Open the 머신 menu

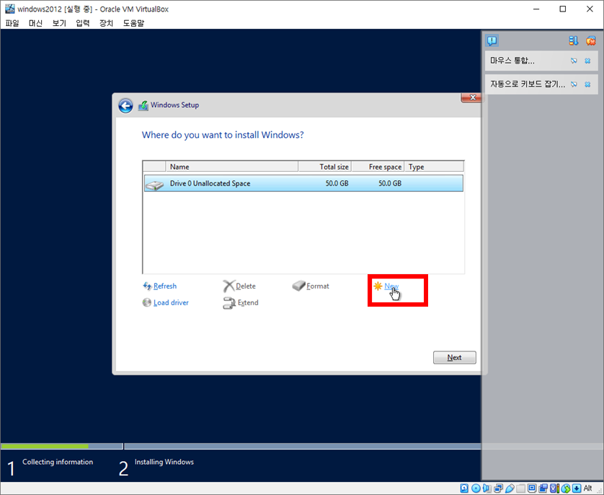pos(36,23)
